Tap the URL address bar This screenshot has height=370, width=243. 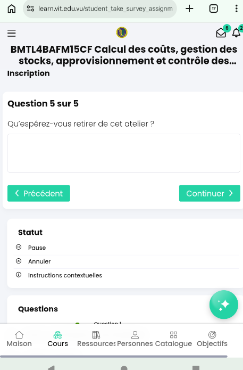(x=99, y=9)
